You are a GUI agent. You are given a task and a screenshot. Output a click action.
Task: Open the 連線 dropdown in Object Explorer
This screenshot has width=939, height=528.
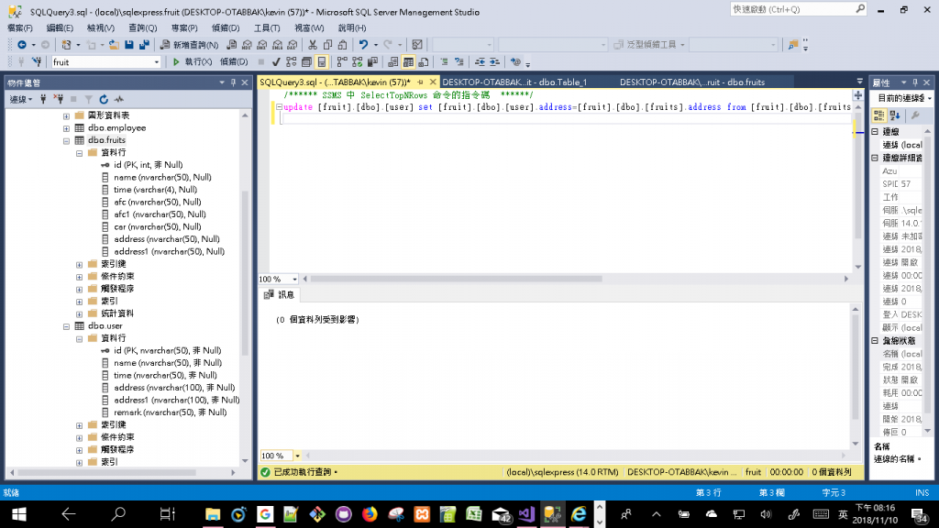tap(21, 99)
